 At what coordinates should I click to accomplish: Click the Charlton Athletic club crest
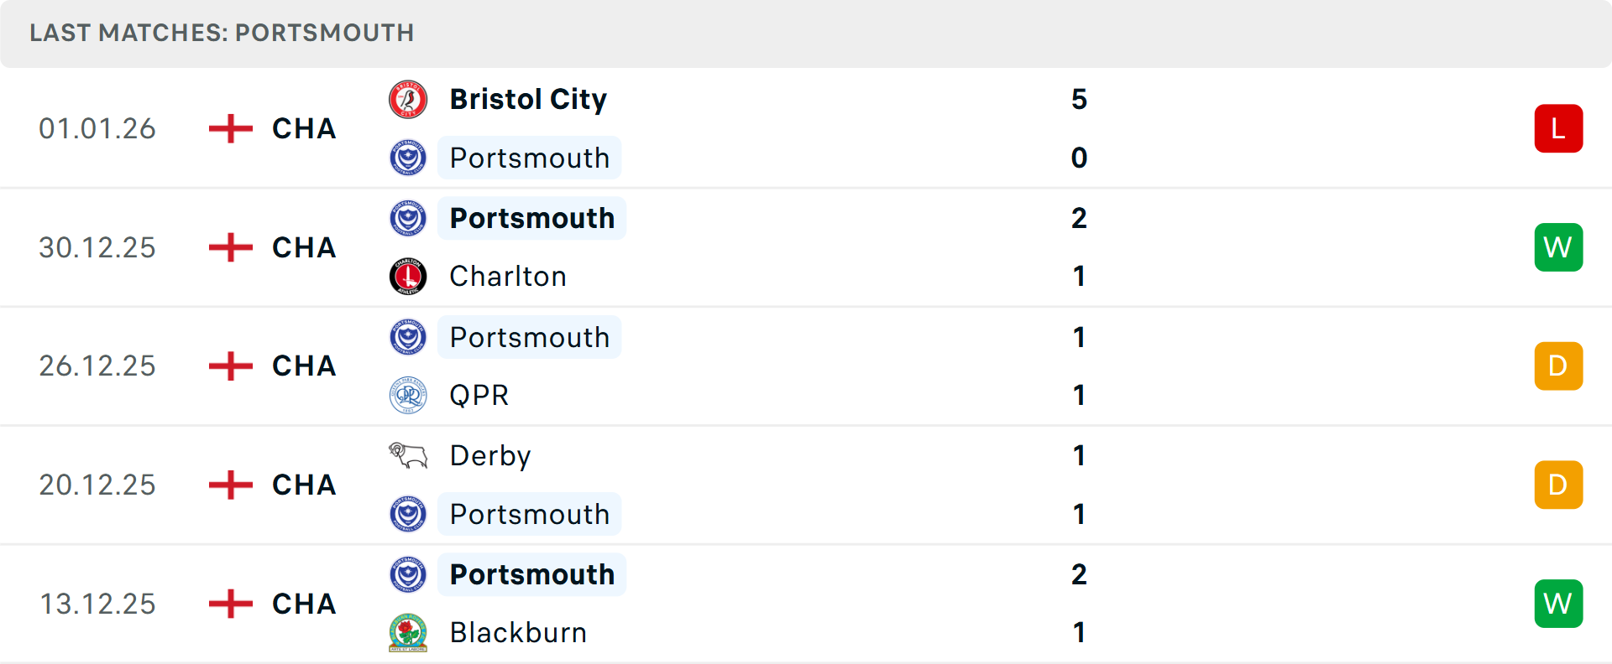point(408,277)
